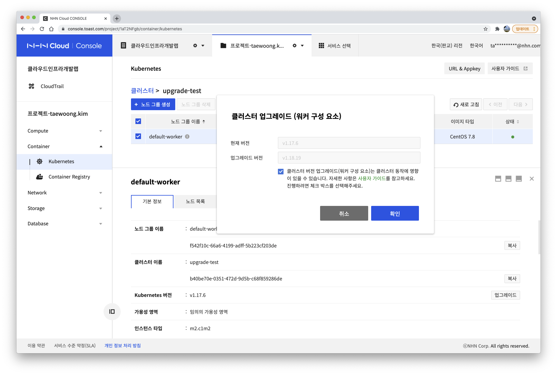Click 업그레이드 next to Kubernetes 버전
Viewport: 557px width, 375px height.
point(505,295)
